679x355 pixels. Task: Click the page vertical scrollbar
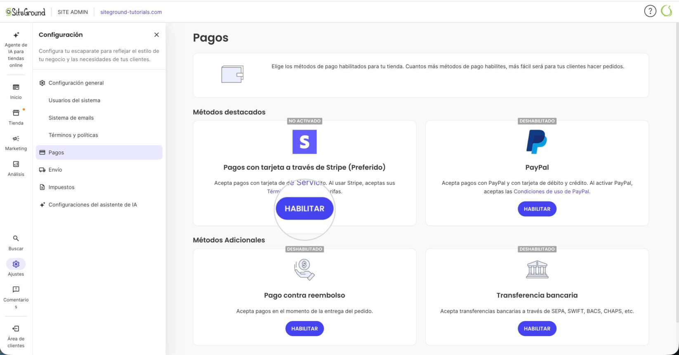[677, 173]
